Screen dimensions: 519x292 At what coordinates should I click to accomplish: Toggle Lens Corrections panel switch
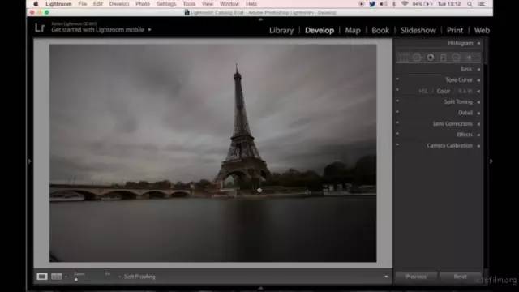coord(397,122)
